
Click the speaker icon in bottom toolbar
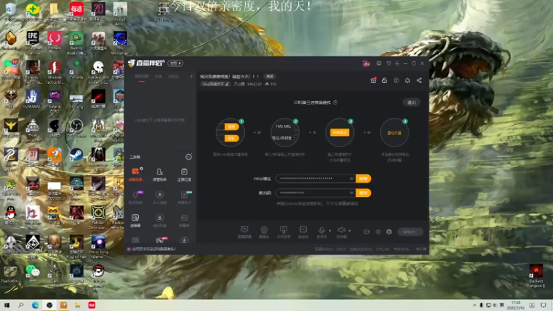coord(341,230)
